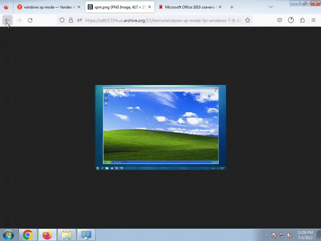Image resolution: width=321 pixels, height=241 pixels.
Task: Open the Save to Pocket icon
Action: [x=280, y=20]
